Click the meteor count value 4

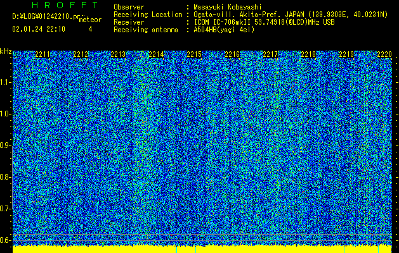(x=90, y=29)
